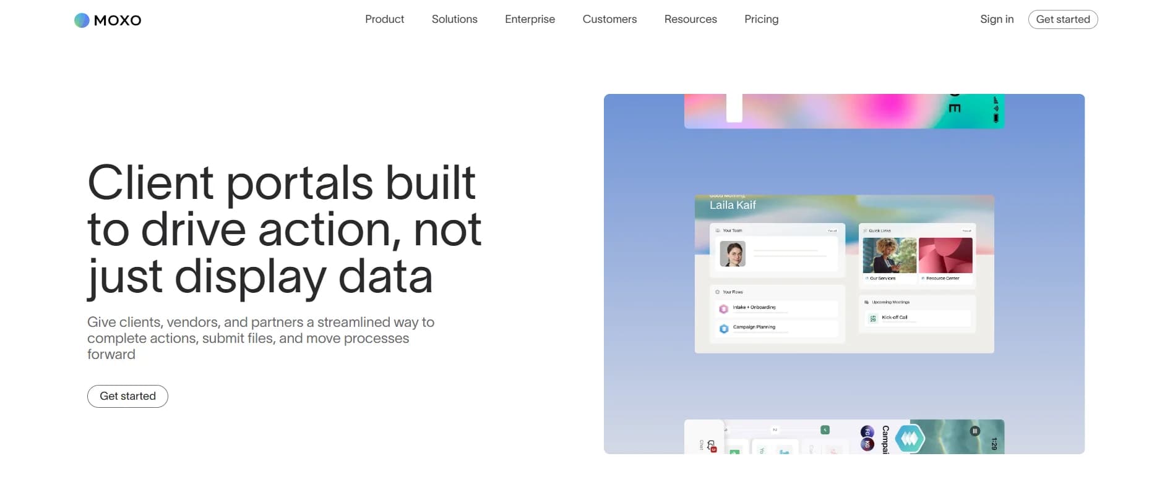
Task: Click the Moxo logo in header
Action: (x=108, y=20)
